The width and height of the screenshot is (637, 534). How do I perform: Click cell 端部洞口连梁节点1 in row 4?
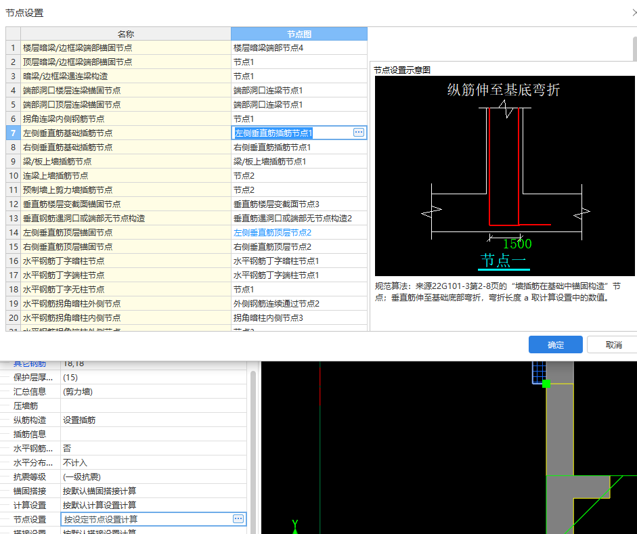tap(299, 91)
